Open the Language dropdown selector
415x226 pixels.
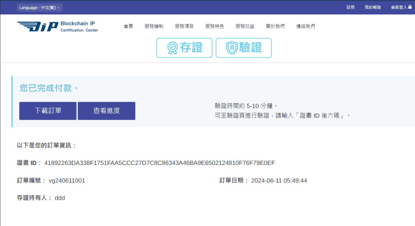[39, 7]
